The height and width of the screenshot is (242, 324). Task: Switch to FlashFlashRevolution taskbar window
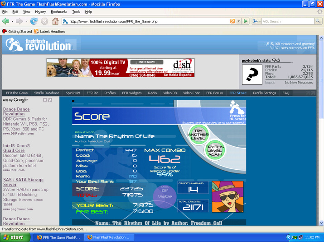(x=109, y=237)
